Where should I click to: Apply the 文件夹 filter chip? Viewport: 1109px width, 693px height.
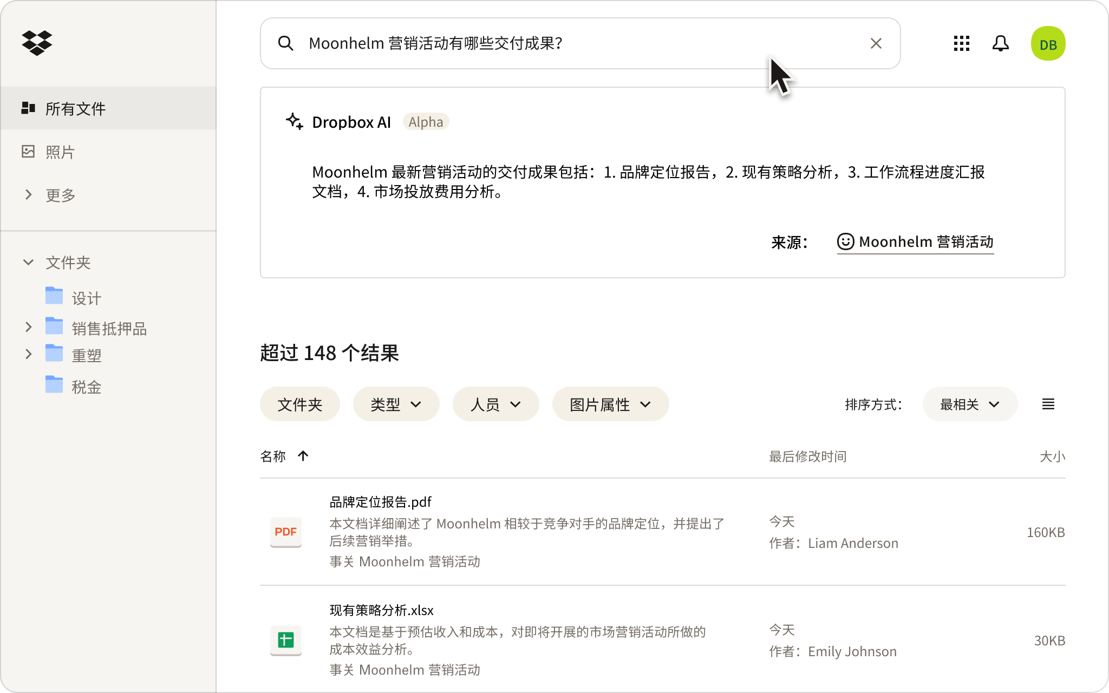point(299,404)
